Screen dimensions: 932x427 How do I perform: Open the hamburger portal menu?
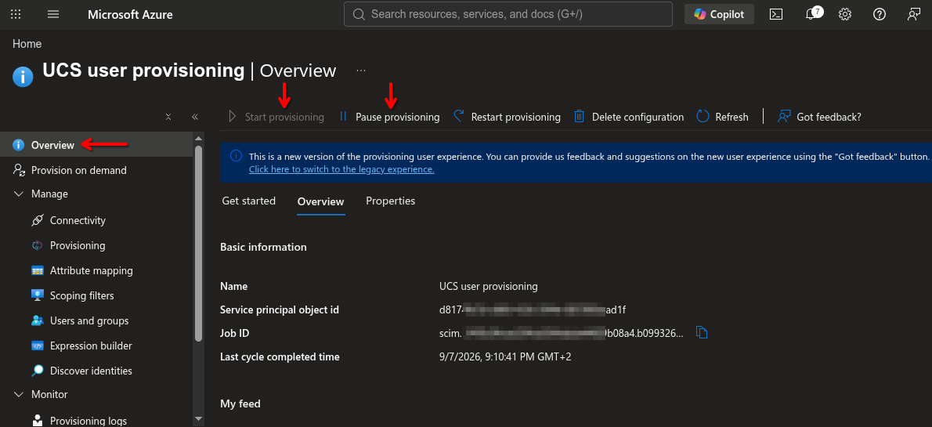pyautogui.click(x=53, y=14)
